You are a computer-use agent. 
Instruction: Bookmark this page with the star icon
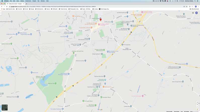(x=187, y=7)
